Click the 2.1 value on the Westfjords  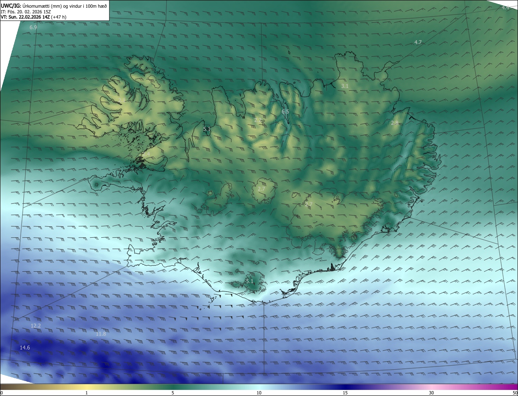pyautogui.click(x=122, y=100)
